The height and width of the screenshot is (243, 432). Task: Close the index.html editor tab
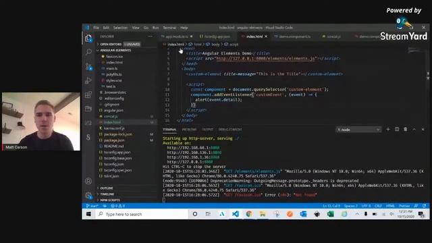coord(266,36)
